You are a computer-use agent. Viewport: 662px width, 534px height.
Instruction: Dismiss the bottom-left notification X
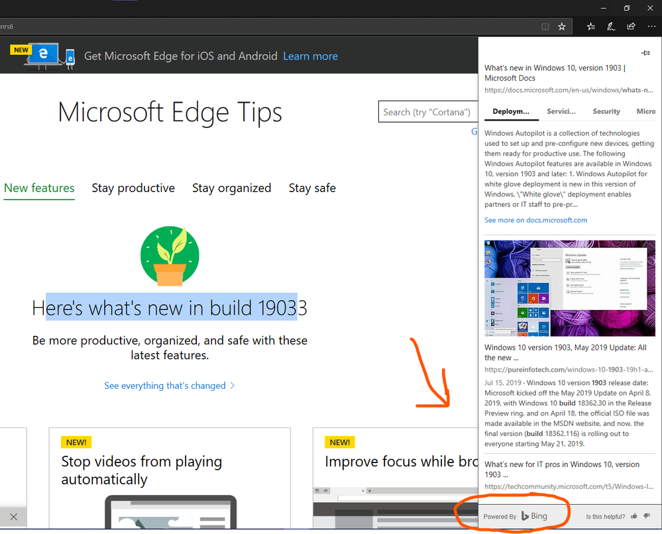13,517
